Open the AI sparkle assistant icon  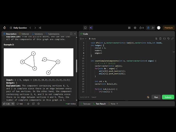point(91,28)
